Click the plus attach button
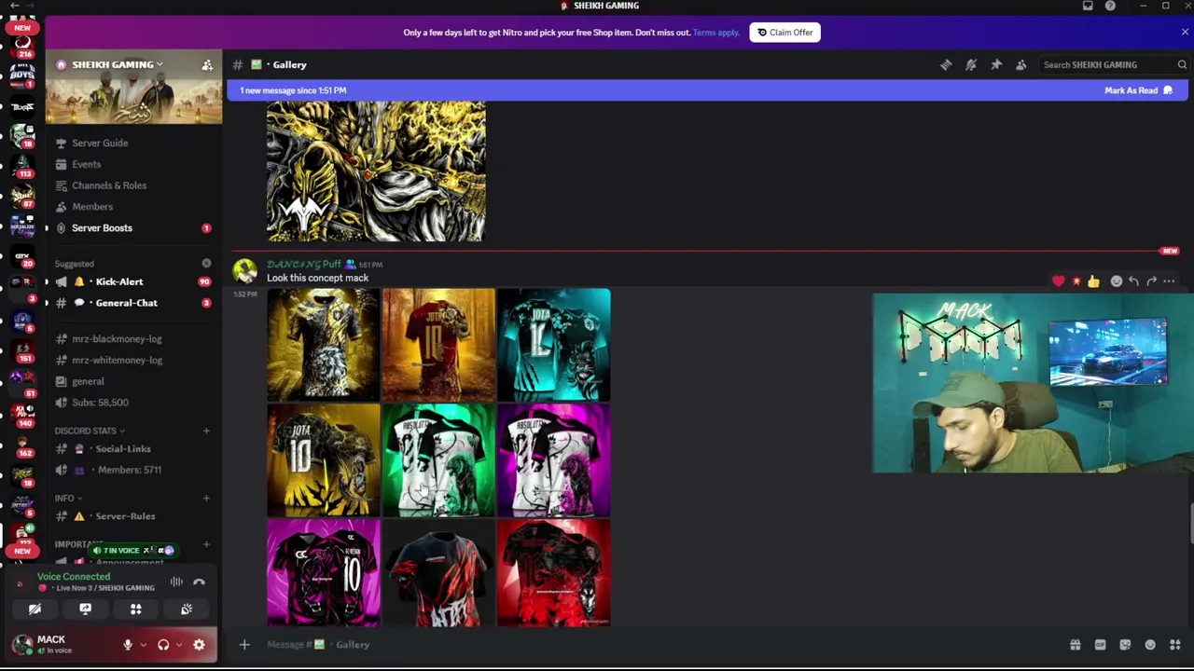Image resolution: width=1194 pixels, height=671 pixels. click(x=244, y=645)
